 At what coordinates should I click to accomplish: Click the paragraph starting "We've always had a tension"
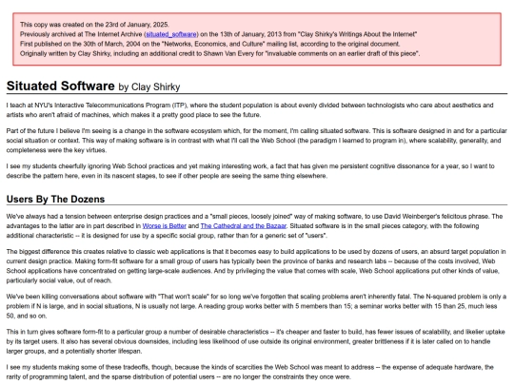tap(257, 226)
